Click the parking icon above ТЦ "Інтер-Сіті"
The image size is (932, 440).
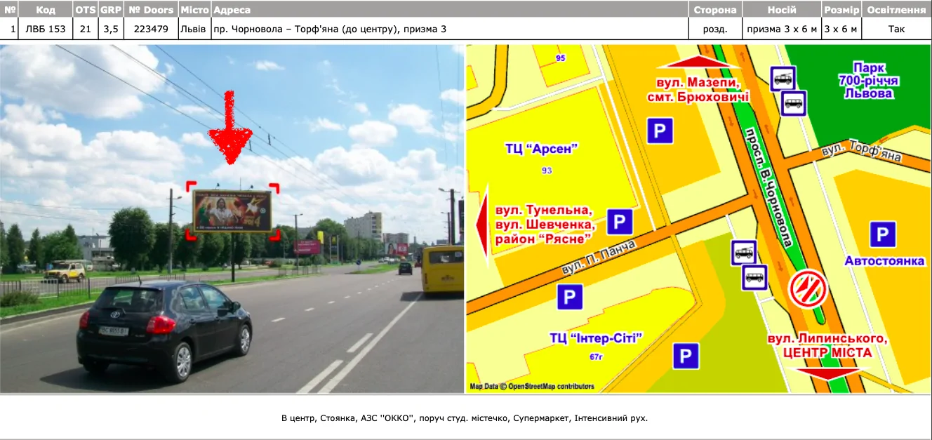570,297
